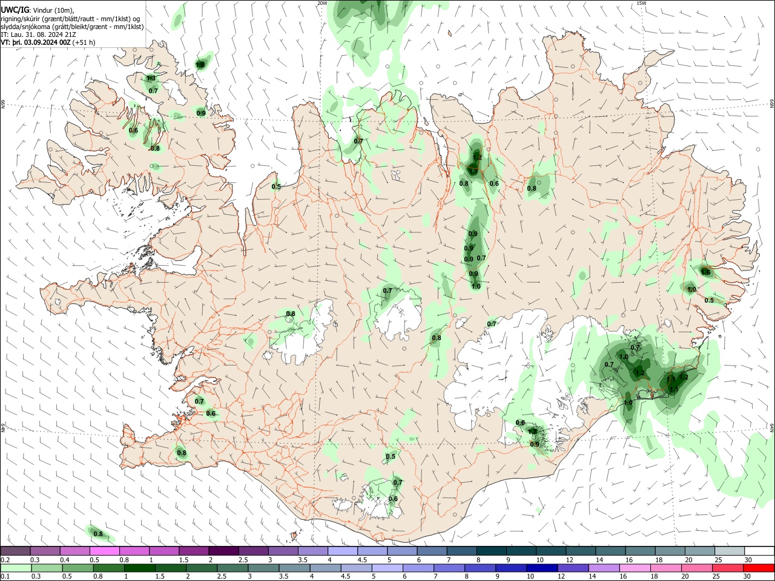Click the '20W' longitude label

pyautogui.click(x=322, y=3)
